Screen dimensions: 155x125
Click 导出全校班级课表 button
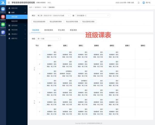(x=39, y=22)
